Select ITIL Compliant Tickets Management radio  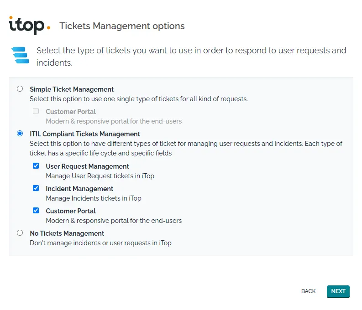pos(20,134)
